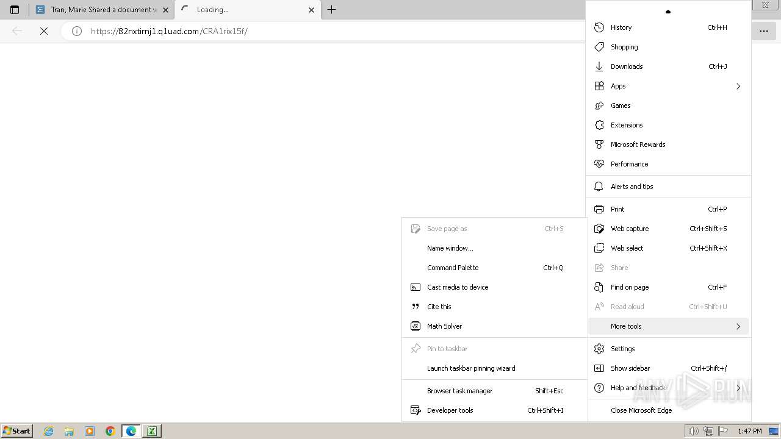Select Name window... in submenu
Screen dimensions: 781x439
(x=494, y=248)
